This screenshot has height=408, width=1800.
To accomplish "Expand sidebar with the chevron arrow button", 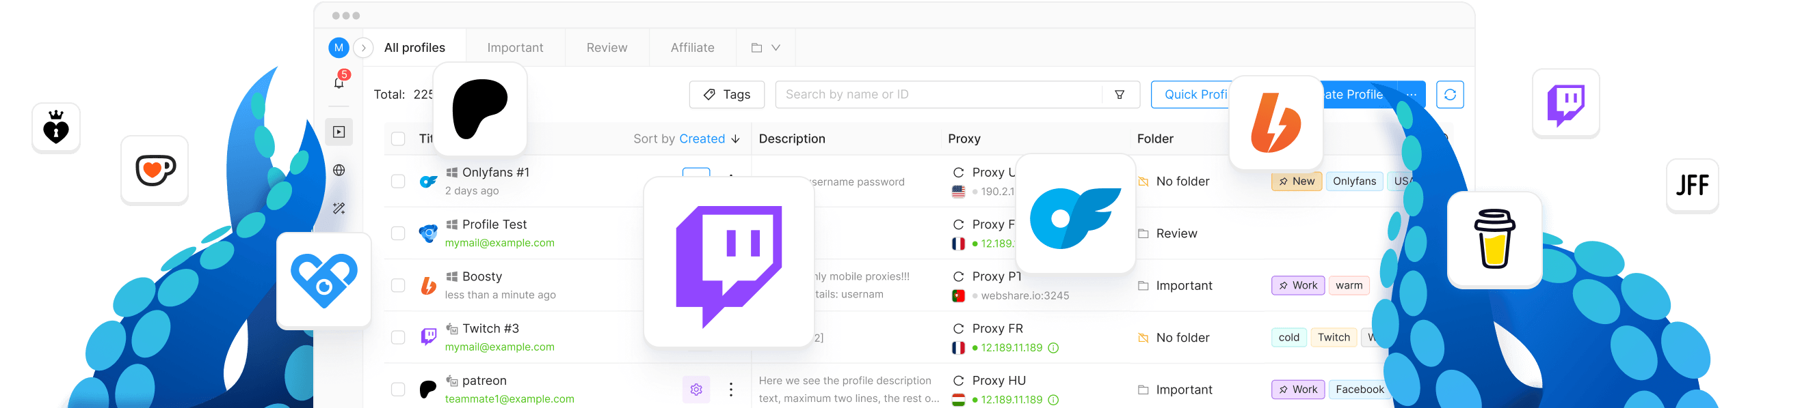I will click(363, 48).
